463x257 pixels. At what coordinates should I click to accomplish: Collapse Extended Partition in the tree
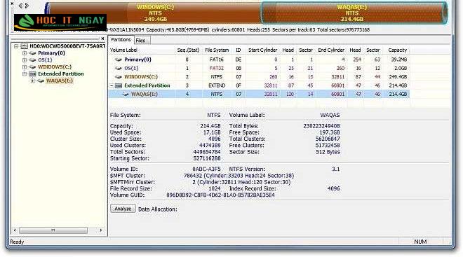coord(25,74)
